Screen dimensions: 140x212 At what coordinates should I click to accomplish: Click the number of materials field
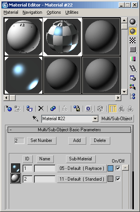coord(19,141)
